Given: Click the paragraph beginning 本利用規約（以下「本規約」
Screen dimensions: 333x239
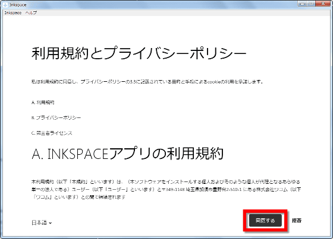Looking at the screenshot, I should tap(166, 189).
